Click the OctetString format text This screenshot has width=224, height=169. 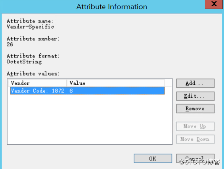pyautogui.click(x=24, y=62)
